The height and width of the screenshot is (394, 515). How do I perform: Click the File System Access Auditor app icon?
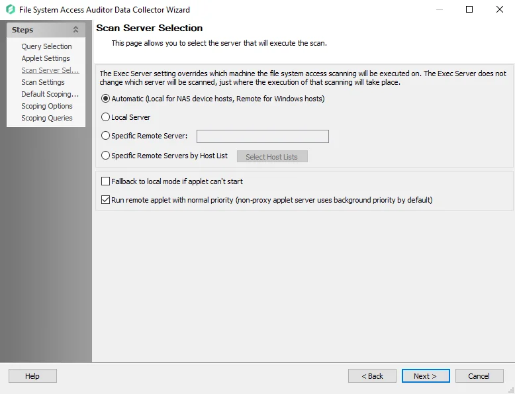[x=11, y=9]
